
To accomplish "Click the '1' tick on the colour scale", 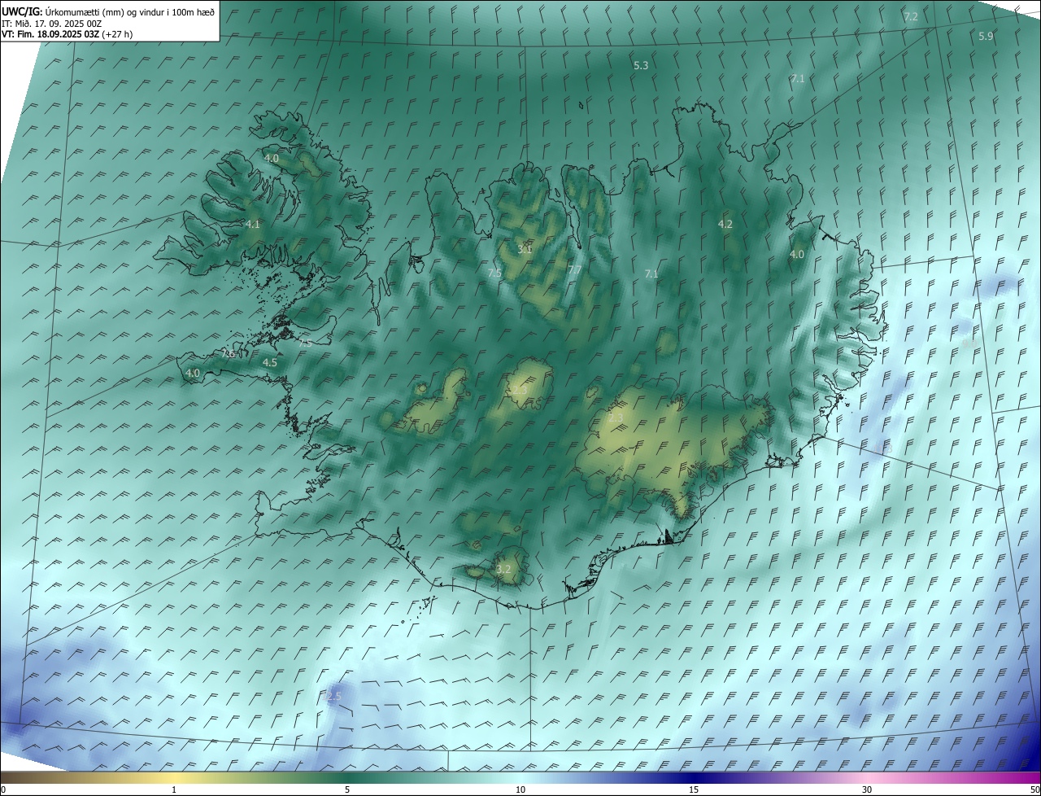I will point(174,789).
